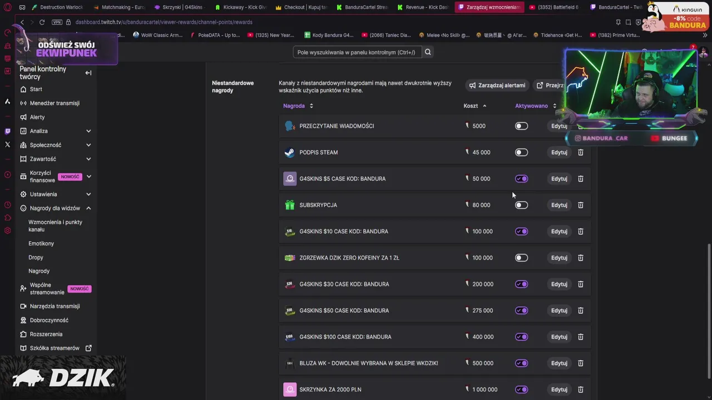
Task: Switch to Revenue - Kick Dashboard tab
Action: click(x=422, y=7)
